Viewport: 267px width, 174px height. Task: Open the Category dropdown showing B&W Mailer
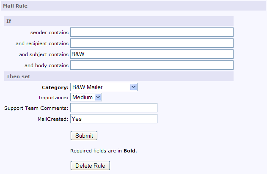[104, 87]
